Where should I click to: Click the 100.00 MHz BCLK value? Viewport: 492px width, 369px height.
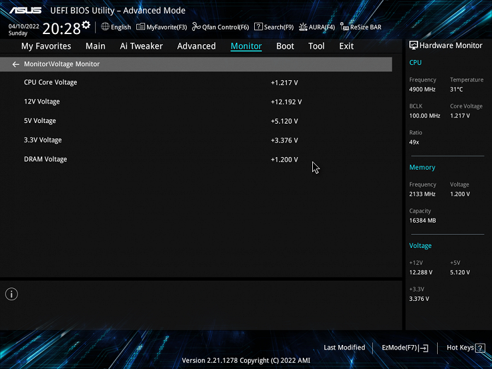click(425, 116)
